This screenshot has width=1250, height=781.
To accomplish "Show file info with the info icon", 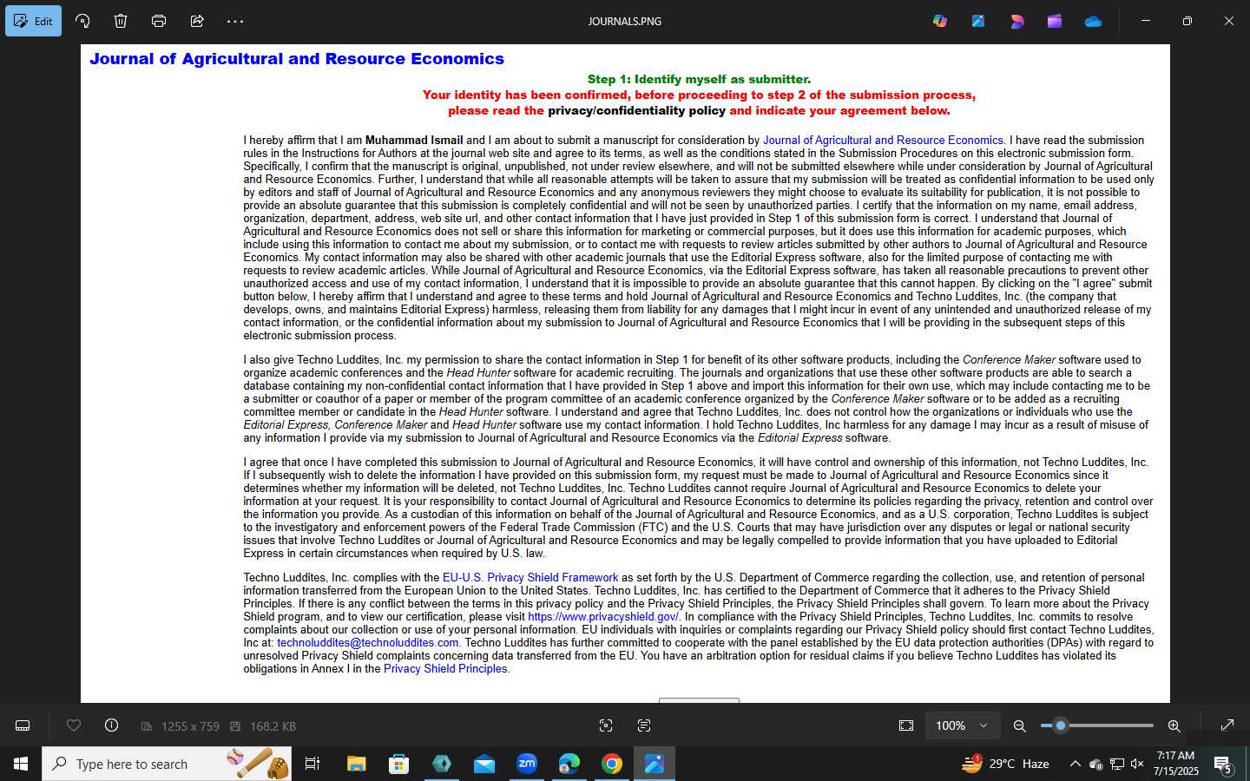I will [111, 725].
